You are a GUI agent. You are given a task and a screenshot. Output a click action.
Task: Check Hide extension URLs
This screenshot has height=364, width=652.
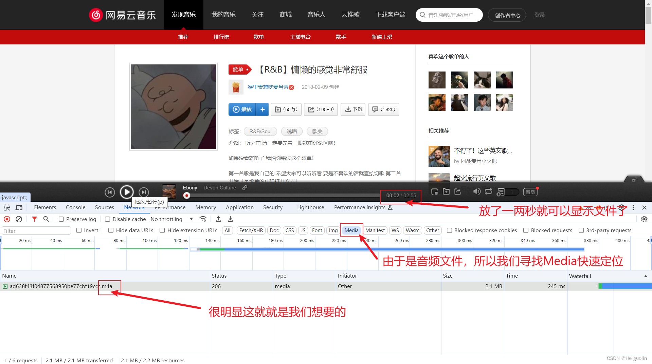coord(162,230)
